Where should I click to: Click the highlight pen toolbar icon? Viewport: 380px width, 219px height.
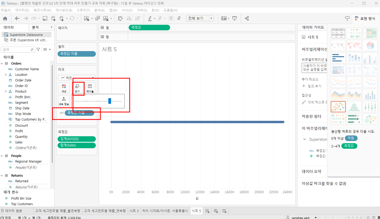(x=150, y=18)
